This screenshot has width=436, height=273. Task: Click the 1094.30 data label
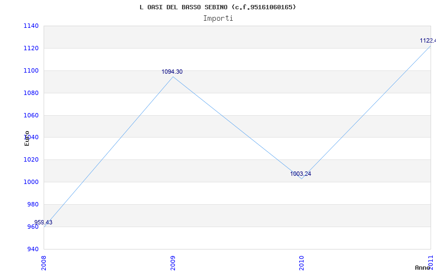[x=172, y=72]
